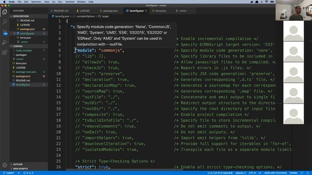Viewport: 312px width, 175px height.
Task: Click the battery icon in the macOS menu bar
Action: click(x=272, y=2)
